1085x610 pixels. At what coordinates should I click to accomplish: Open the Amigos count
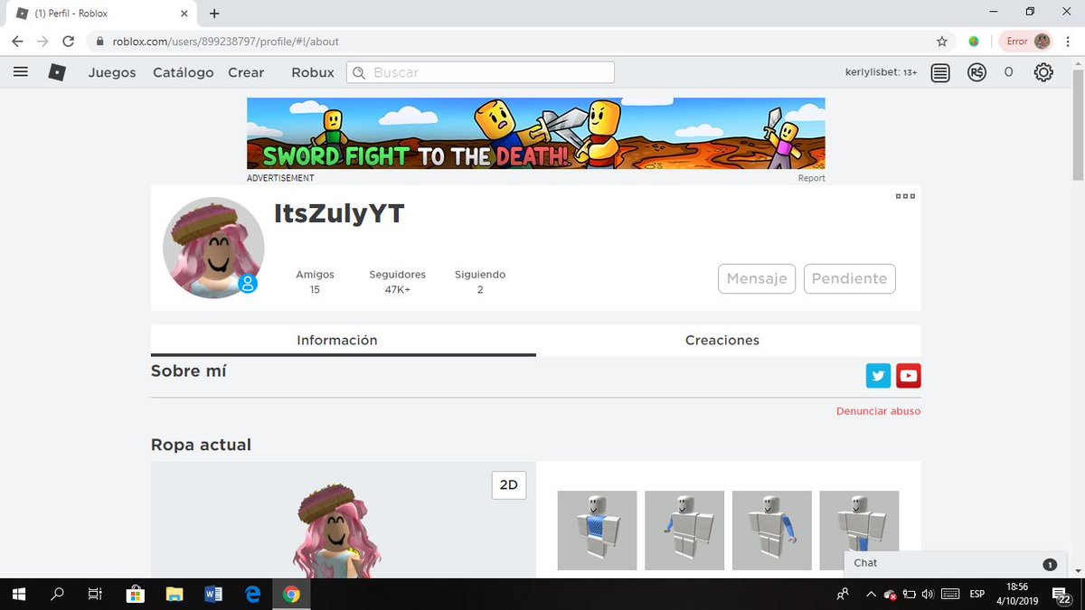pyautogui.click(x=315, y=281)
